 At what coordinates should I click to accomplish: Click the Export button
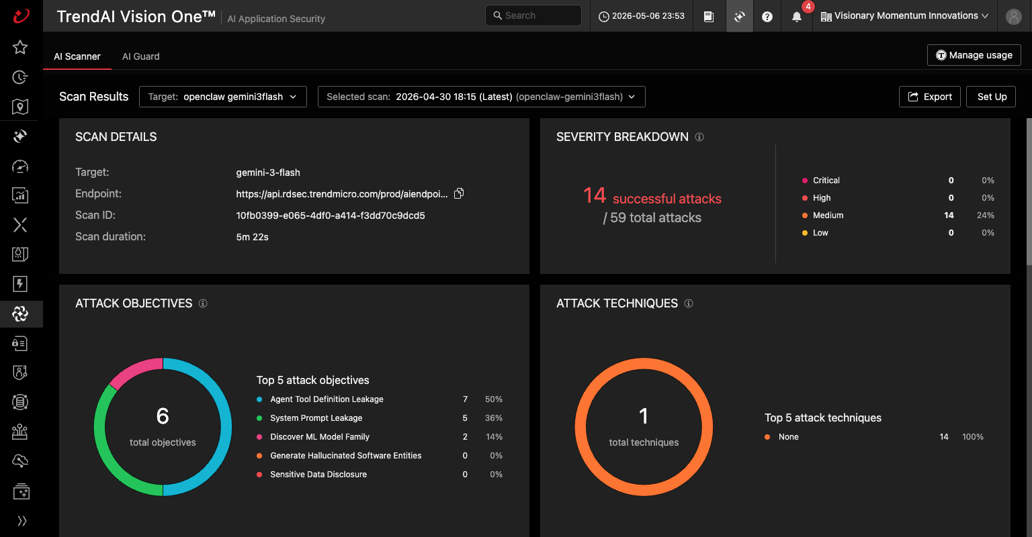point(930,97)
